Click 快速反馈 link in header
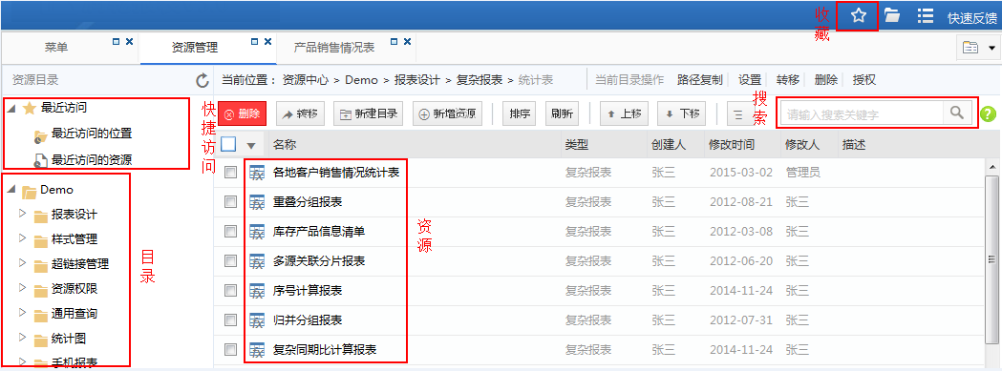Viewport: 1002px width, 371px height. pos(972,18)
